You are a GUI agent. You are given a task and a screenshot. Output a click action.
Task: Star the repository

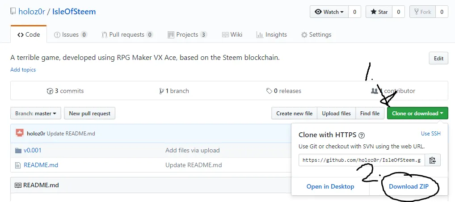(x=379, y=12)
